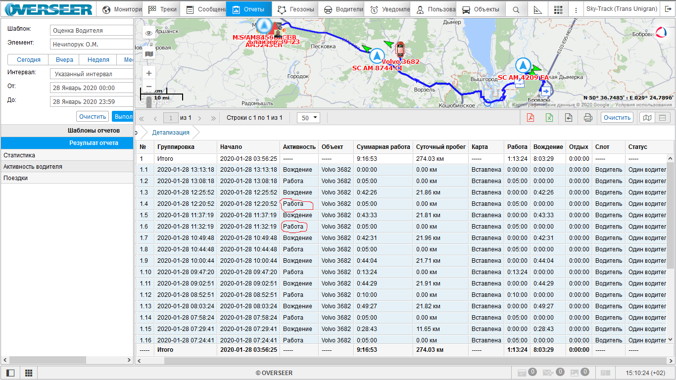Select the Вчера quick interval button

64,60
